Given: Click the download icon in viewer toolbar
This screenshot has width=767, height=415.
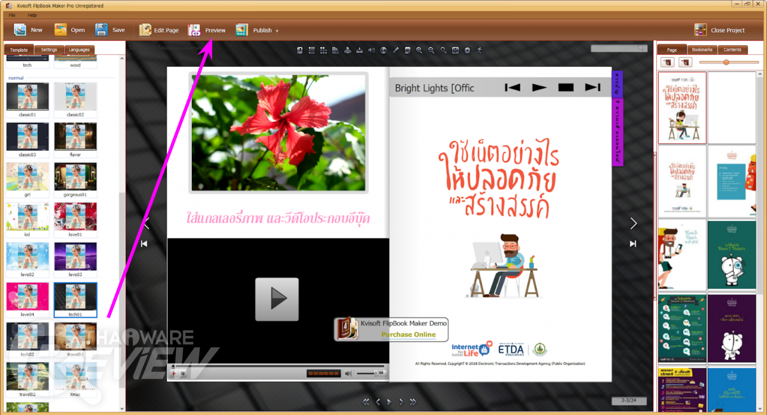Looking at the screenshot, I should (360, 50).
